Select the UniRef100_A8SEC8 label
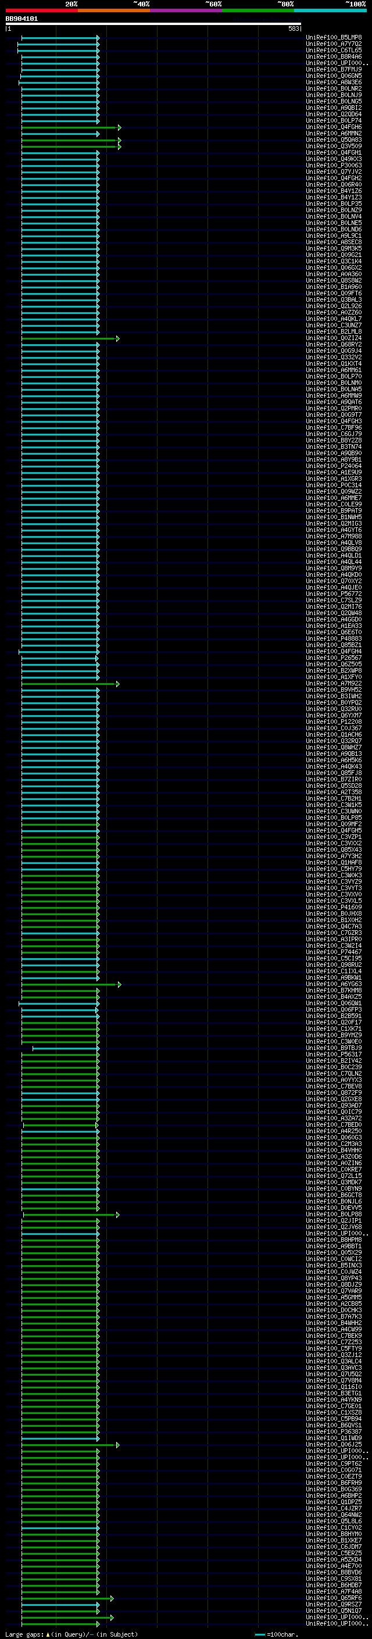The image size is (372, 1639). click(334, 242)
